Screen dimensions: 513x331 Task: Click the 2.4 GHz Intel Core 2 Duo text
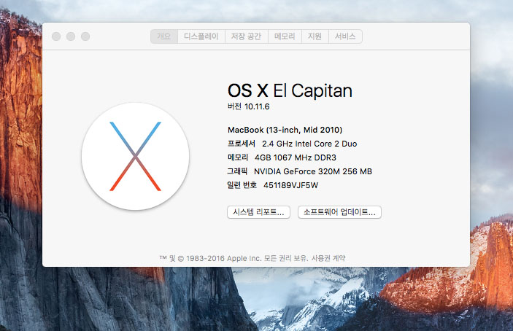[309, 144]
